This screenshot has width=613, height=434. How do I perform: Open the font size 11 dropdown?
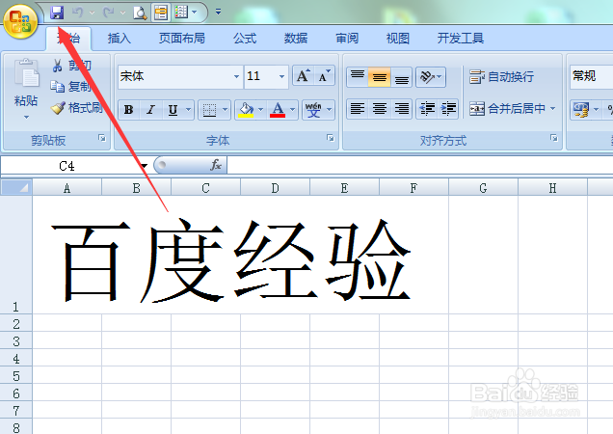pos(281,76)
